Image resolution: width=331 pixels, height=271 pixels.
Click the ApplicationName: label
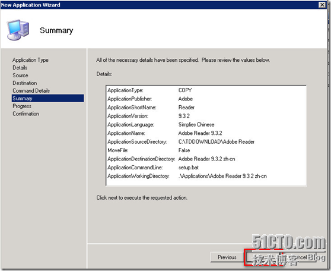point(126,133)
